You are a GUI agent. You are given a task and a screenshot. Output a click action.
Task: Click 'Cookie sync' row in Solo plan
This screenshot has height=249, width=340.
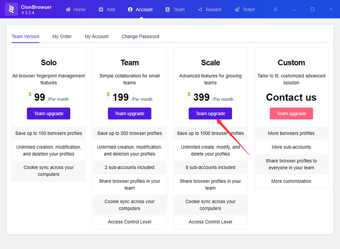click(x=49, y=171)
